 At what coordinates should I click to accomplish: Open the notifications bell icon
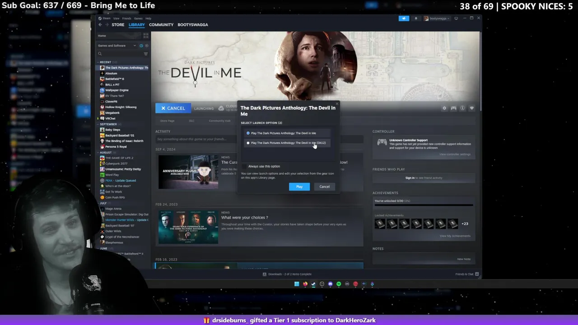click(x=415, y=19)
